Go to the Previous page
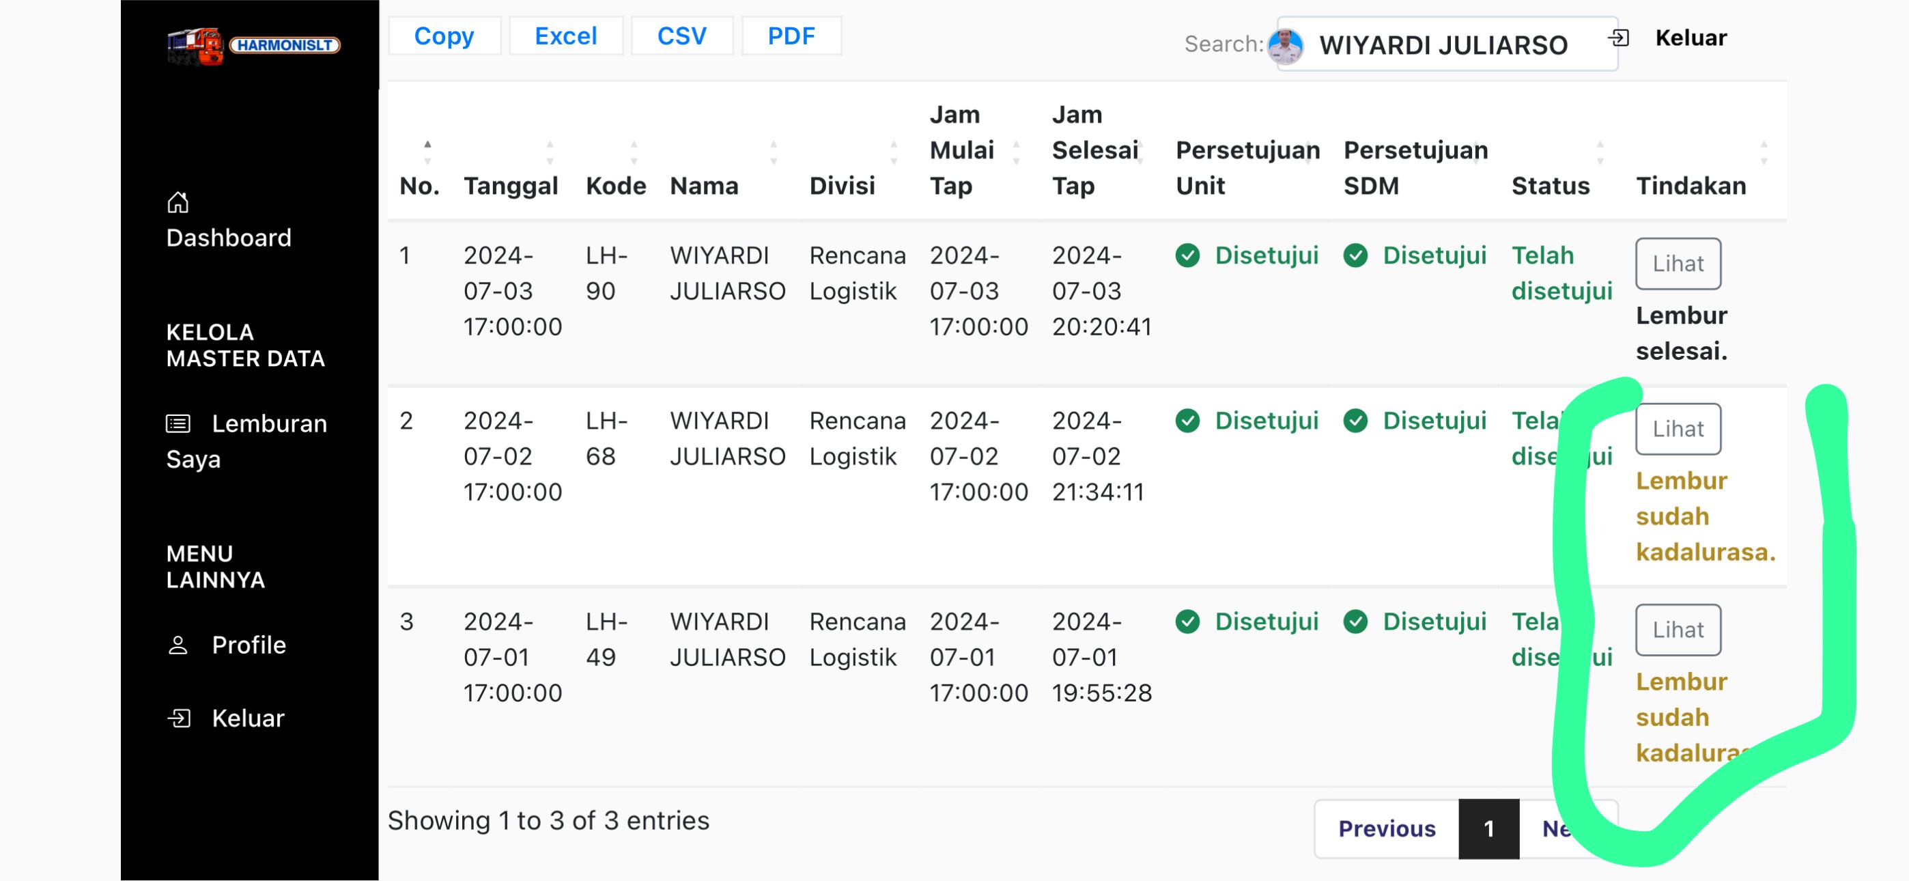 click(x=1387, y=828)
